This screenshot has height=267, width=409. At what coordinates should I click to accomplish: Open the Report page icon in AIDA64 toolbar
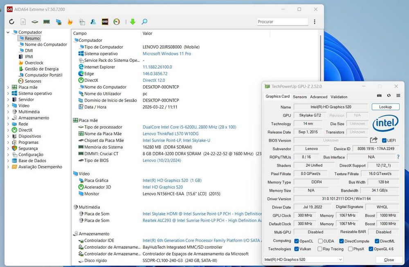(x=23, y=22)
